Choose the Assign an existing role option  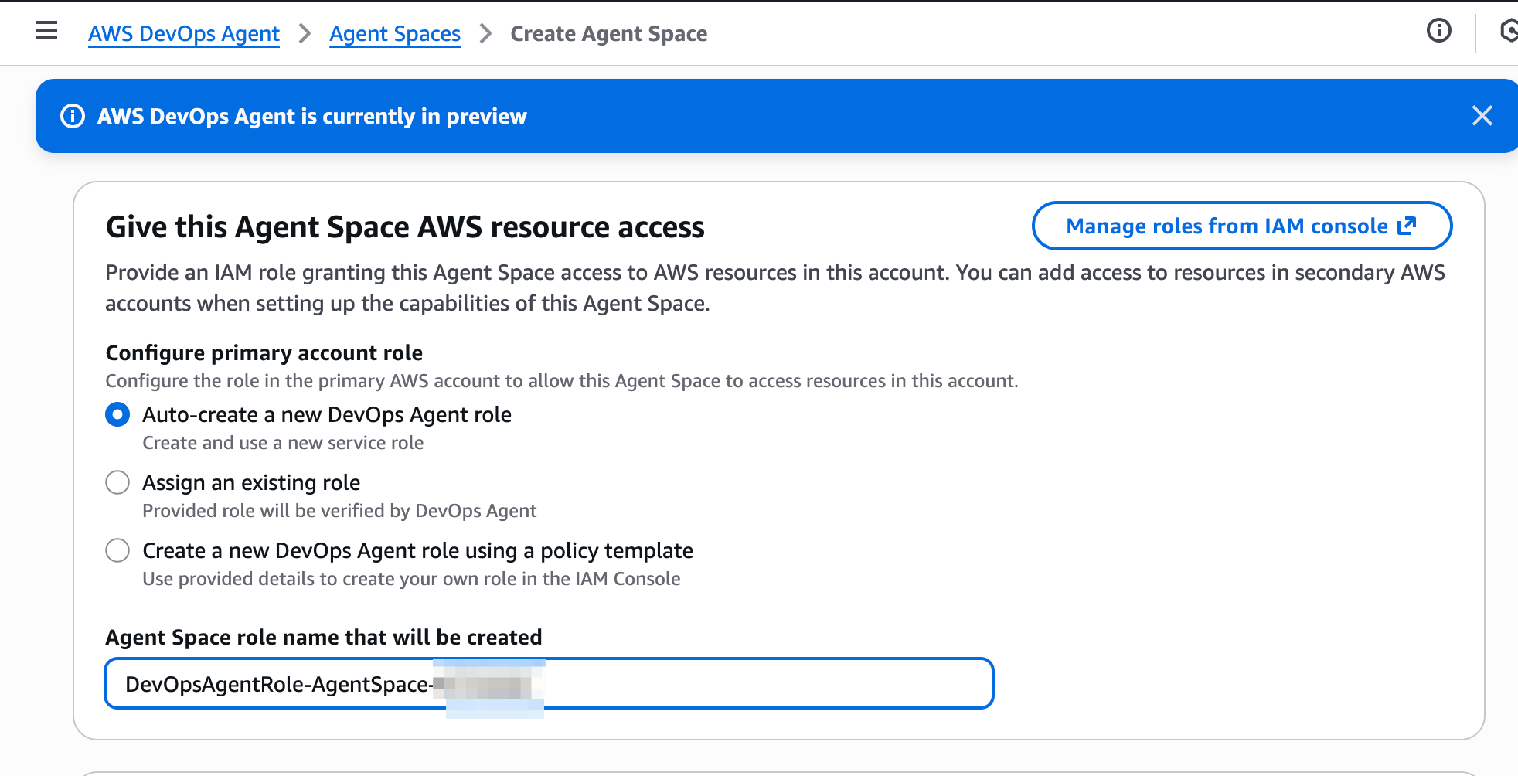pos(117,483)
